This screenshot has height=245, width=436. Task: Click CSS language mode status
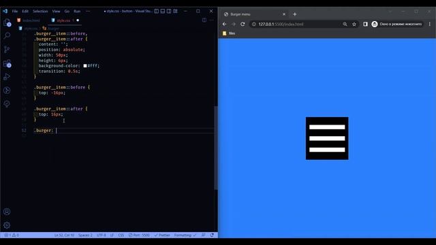click(x=121, y=235)
